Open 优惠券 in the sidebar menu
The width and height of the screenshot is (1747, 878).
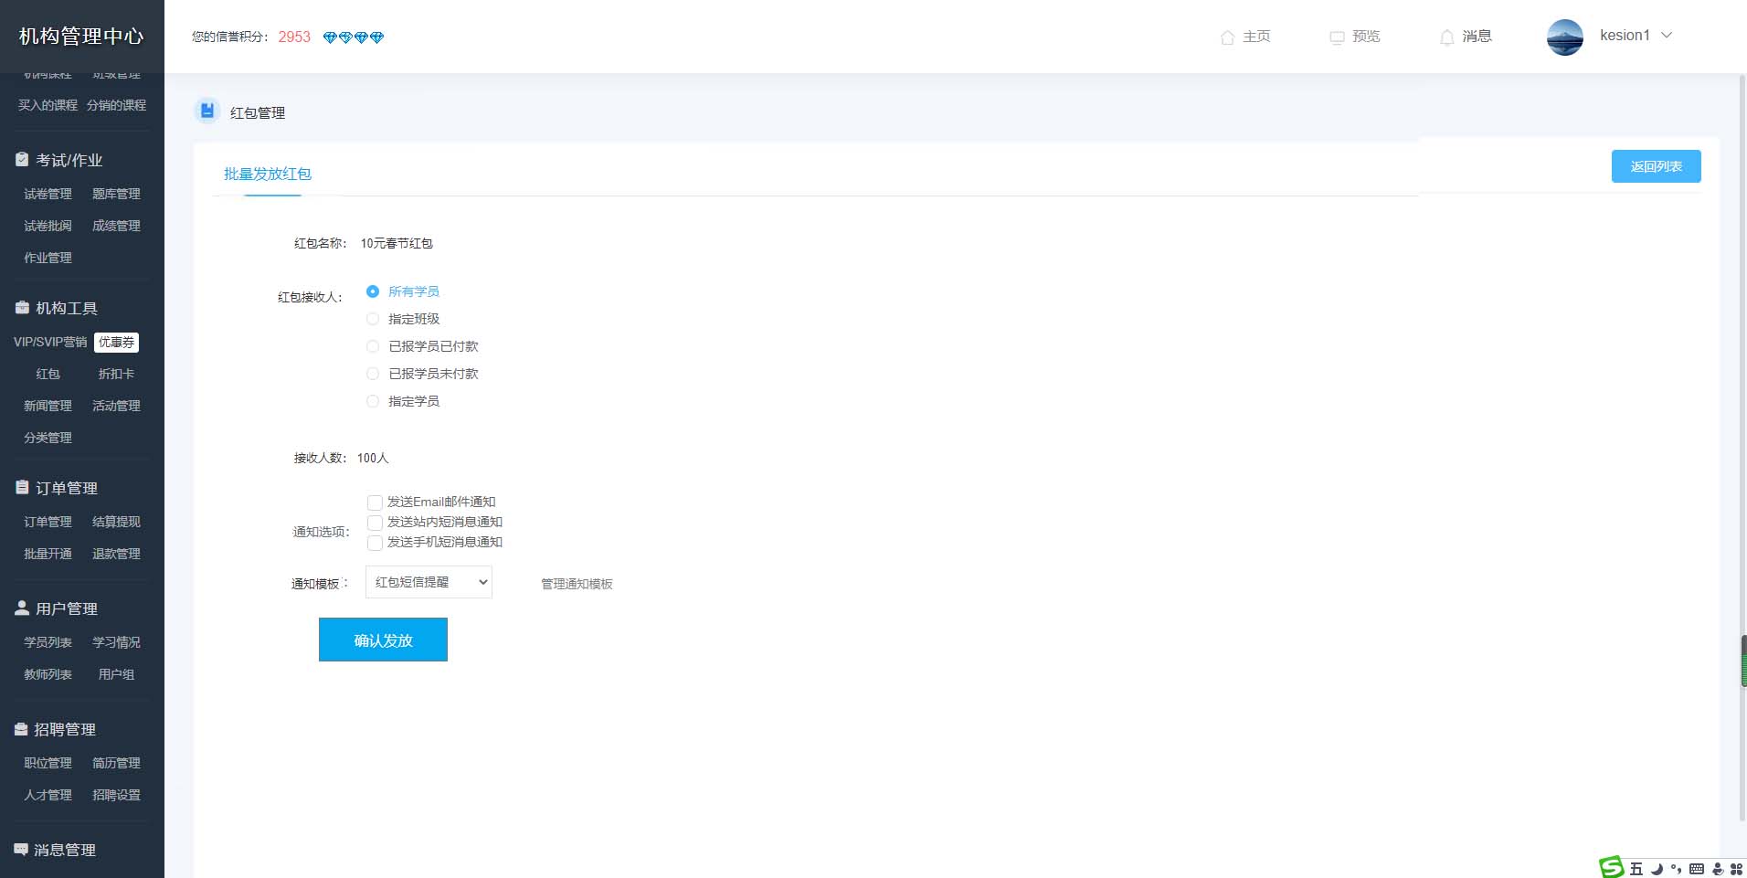(x=116, y=343)
